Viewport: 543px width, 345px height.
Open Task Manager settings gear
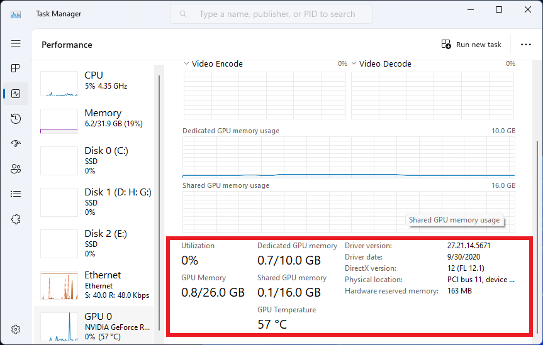16,329
